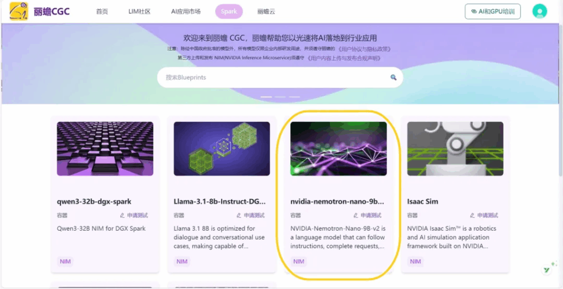Click the 申请测试 edit icon on Llama-3.1-8b card

[239, 215]
